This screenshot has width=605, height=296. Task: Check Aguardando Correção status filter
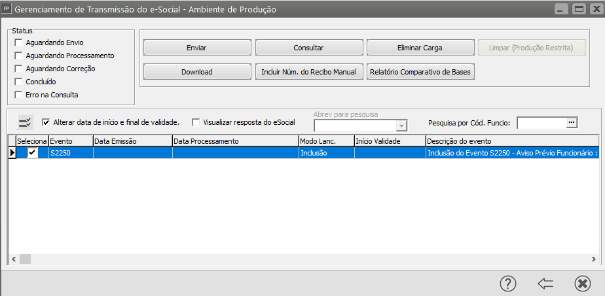click(18, 69)
